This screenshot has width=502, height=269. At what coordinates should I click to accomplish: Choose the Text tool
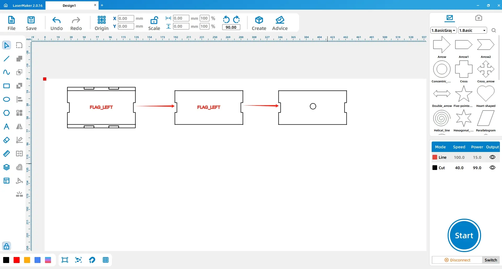click(7, 126)
